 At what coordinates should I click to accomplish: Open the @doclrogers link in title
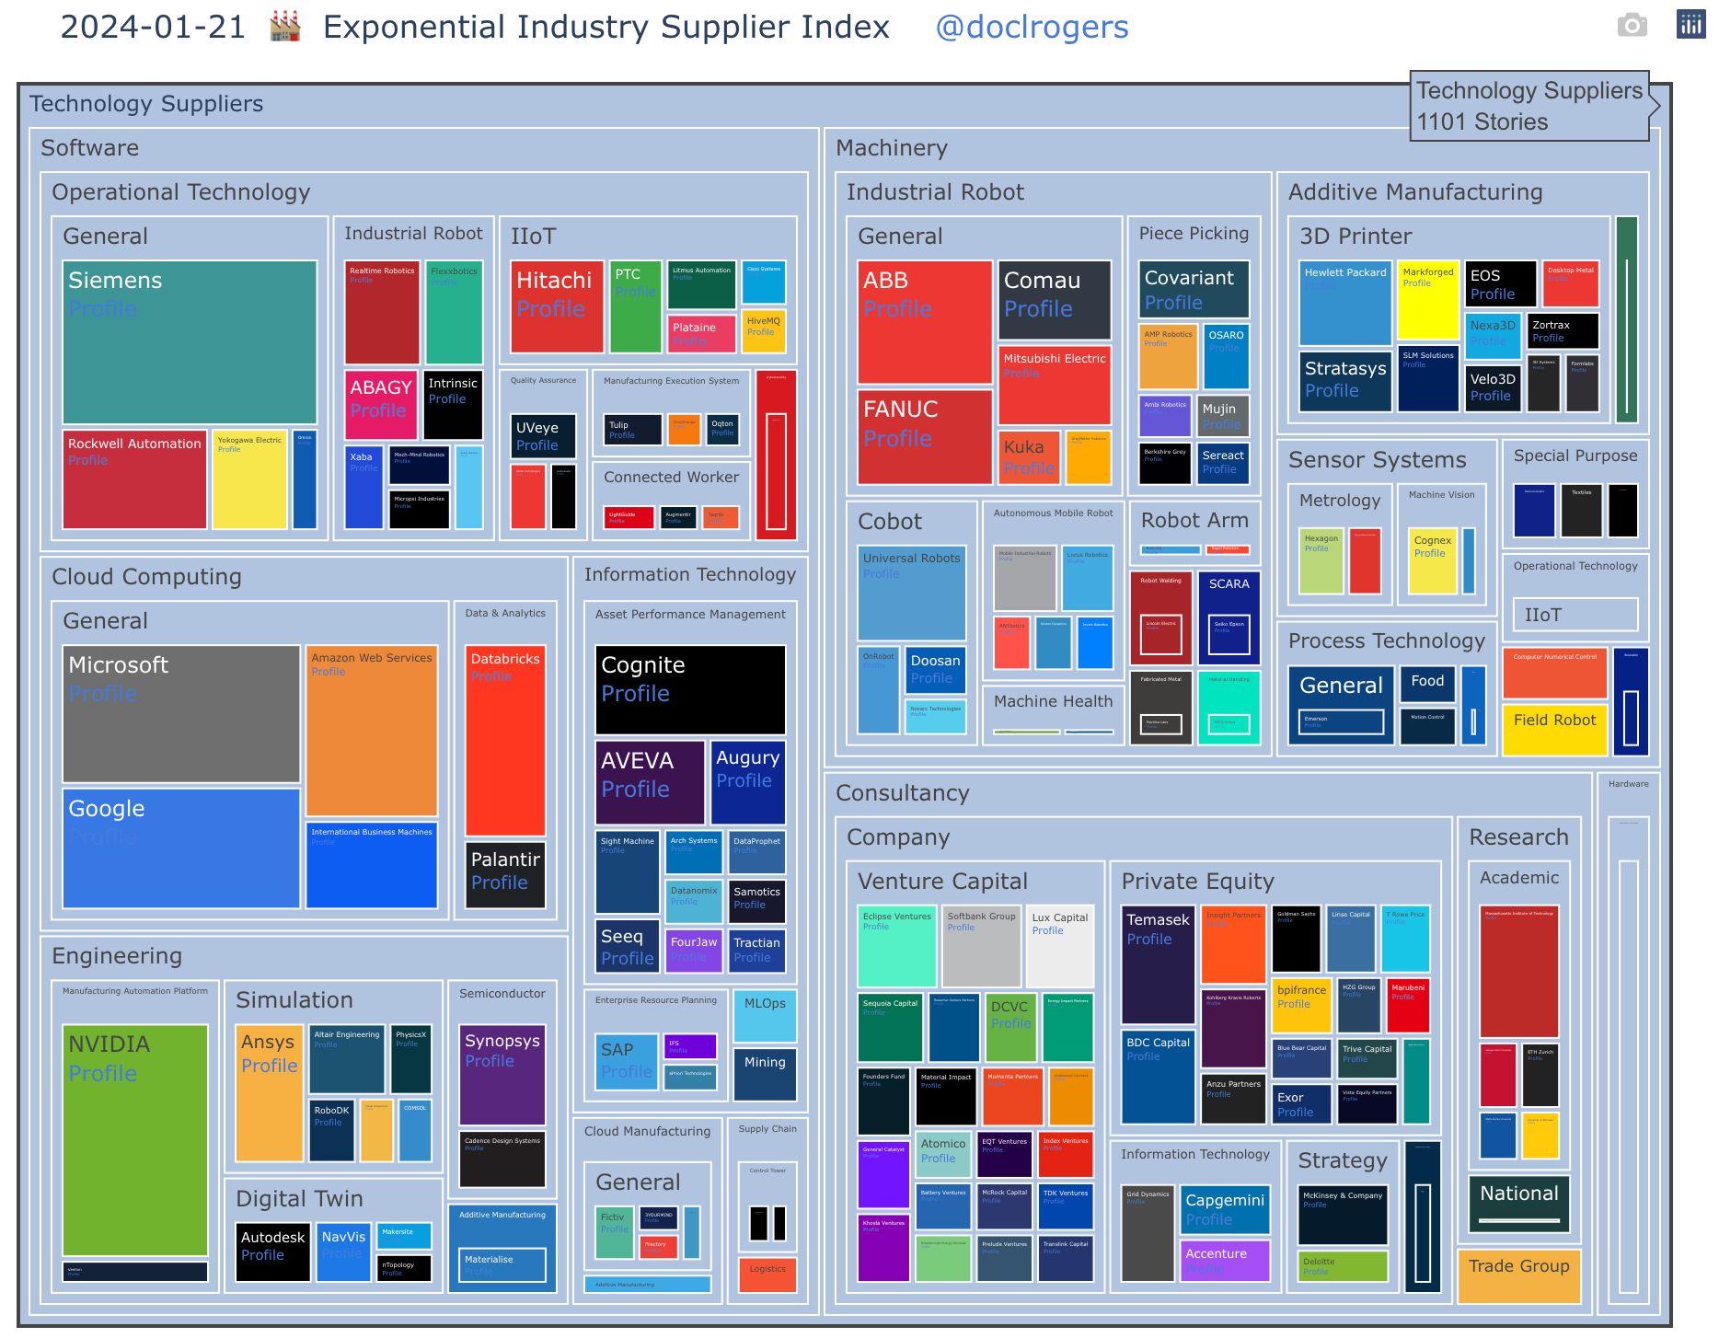pyautogui.click(x=1032, y=27)
